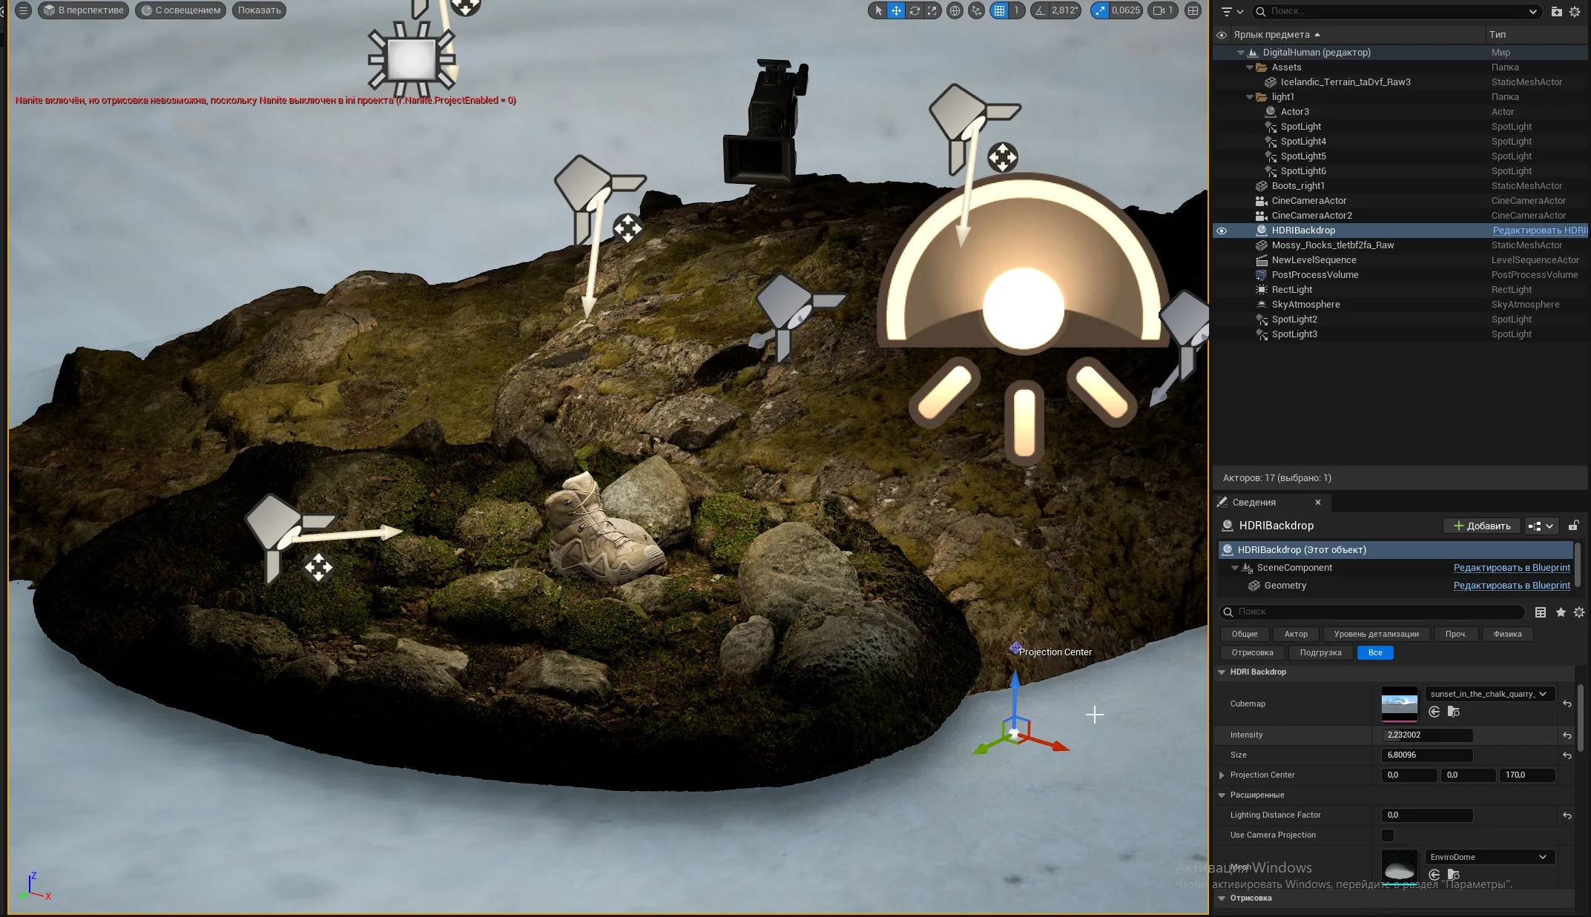
Task: Activate the Select objects mode in viewport toolbar
Action: (878, 10)
